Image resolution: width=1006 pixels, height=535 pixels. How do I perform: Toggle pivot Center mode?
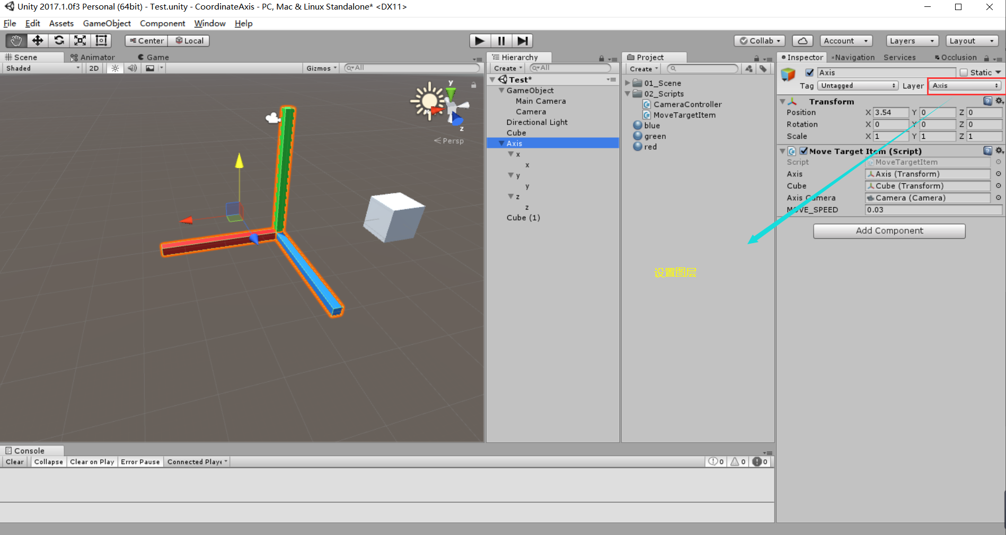point(146,41)
